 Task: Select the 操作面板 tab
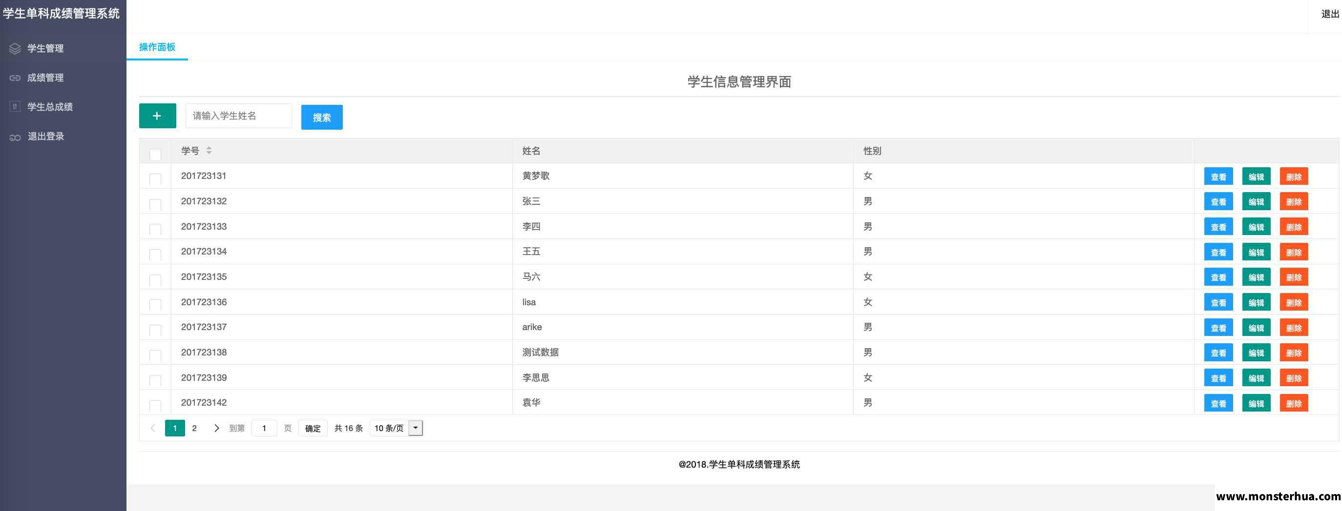click(x=157, y=47)
